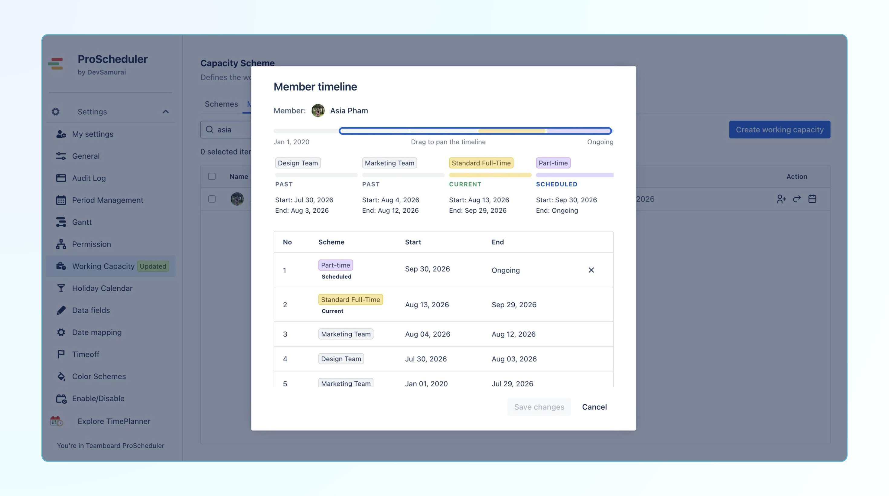The height and width of the screenshot is (496, 889).
Task: Click the purple Part-time progress bar
Action: click(x=575, y=175)
